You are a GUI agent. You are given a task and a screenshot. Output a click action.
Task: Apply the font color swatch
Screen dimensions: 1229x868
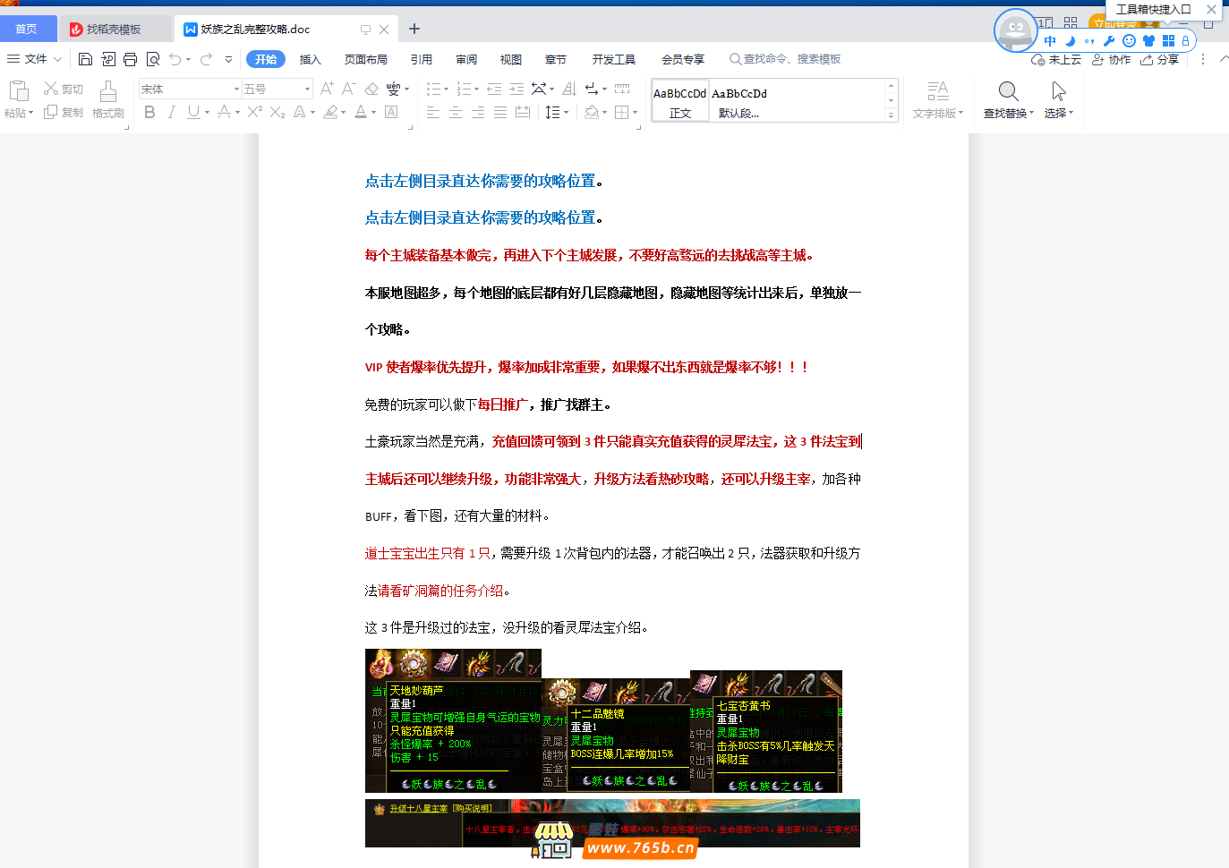360,113
